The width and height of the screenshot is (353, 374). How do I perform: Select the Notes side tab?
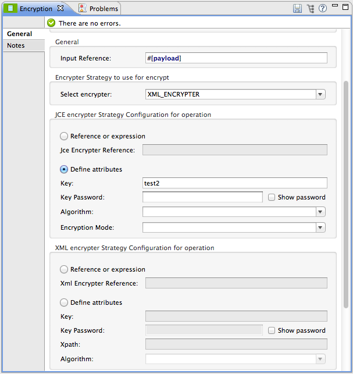click(x=24, y=45)
